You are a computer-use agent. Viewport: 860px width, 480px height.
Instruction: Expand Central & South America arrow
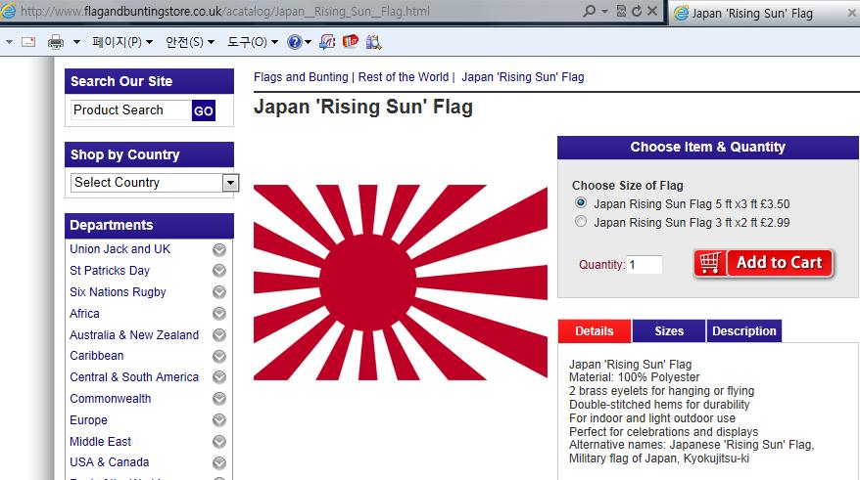click(x=219, y=377)
